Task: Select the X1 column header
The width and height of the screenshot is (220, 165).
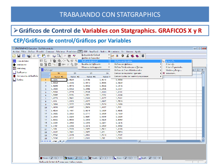Action: 58,73
